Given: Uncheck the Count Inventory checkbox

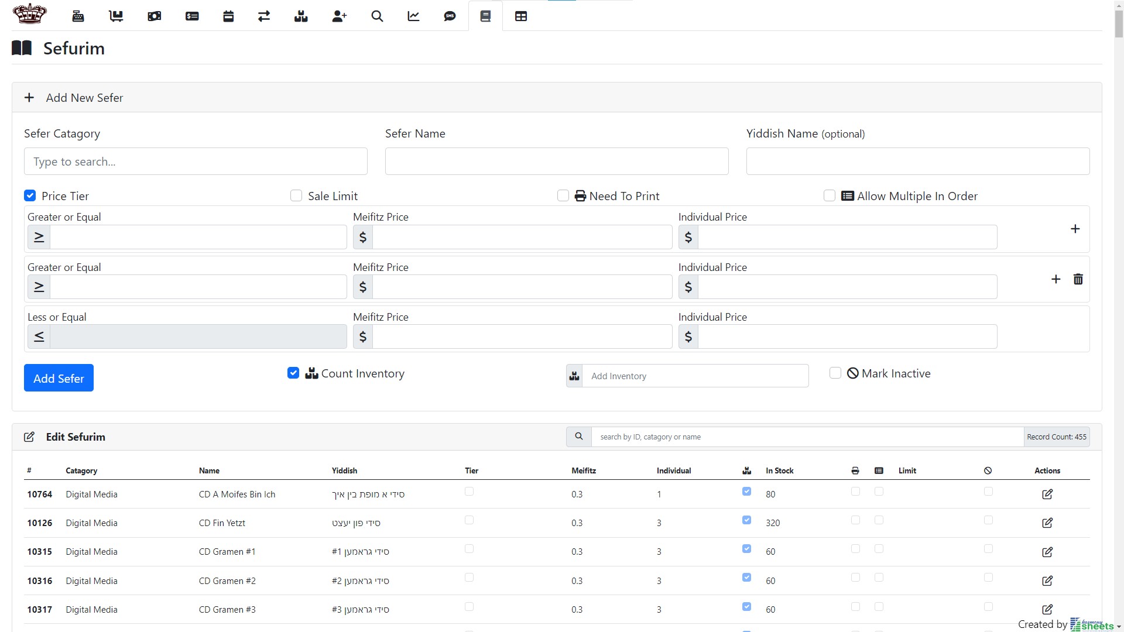Looking at the screenshot, I should click(293, 373).
